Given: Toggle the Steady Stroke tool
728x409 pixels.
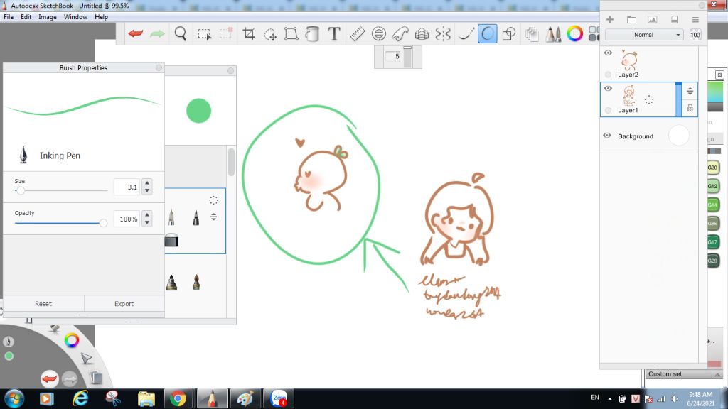Looking at the screenshot, I should point(466,34).
